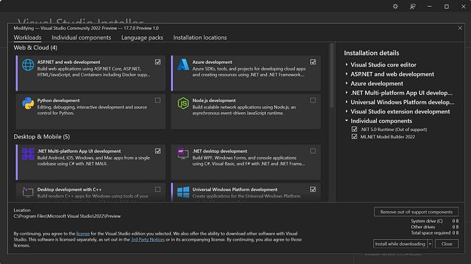Check Python development workload
Screen dimensions: 471x264
pos(157,100)
